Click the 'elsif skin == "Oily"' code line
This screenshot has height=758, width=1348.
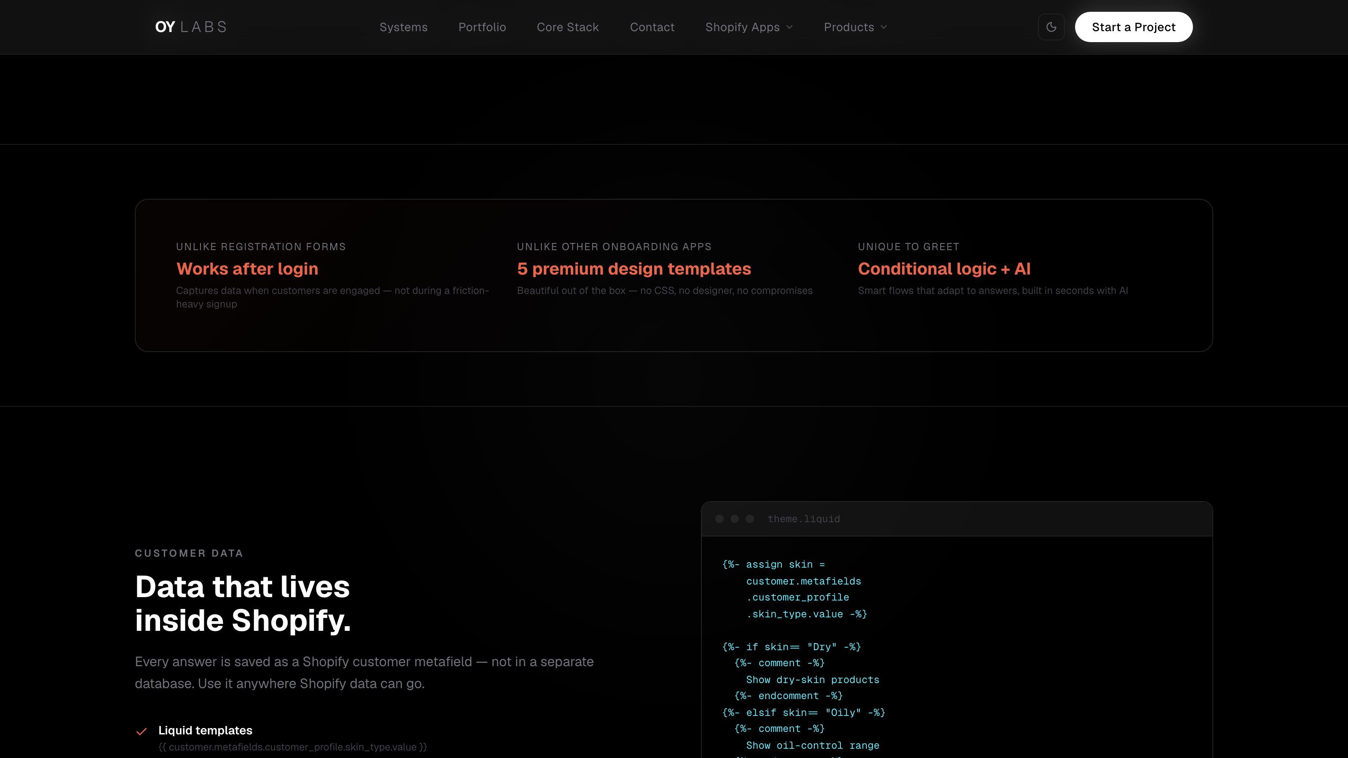(x=803, y=713)
